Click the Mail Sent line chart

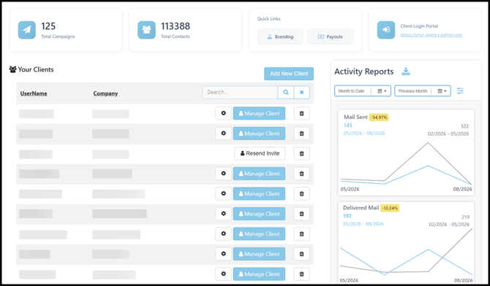[406, 163]
